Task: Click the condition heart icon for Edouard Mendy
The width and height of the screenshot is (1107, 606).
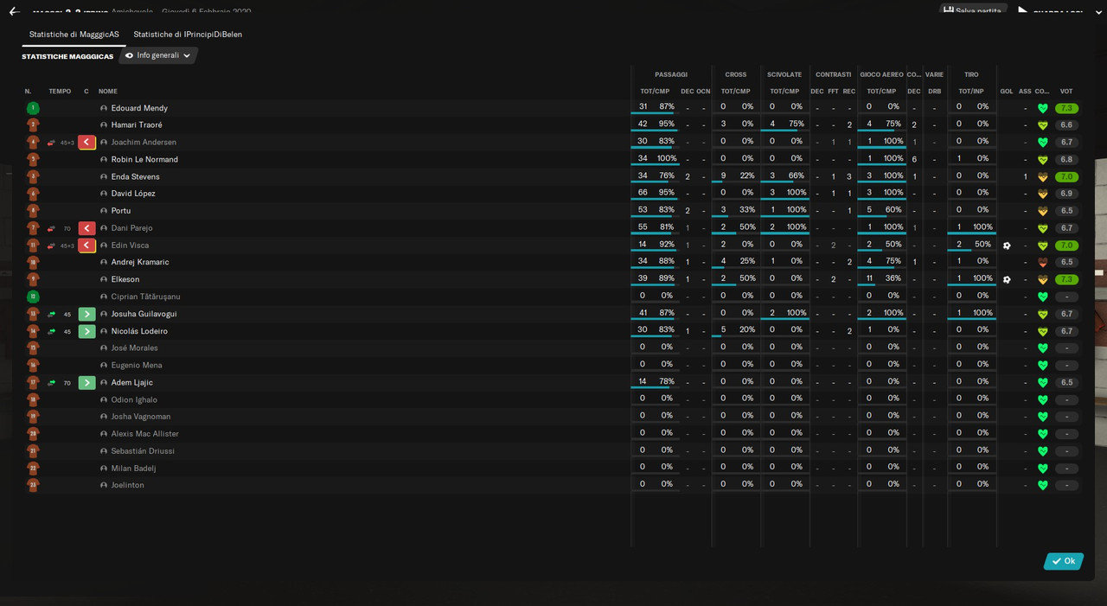Action: point(1042,108)
